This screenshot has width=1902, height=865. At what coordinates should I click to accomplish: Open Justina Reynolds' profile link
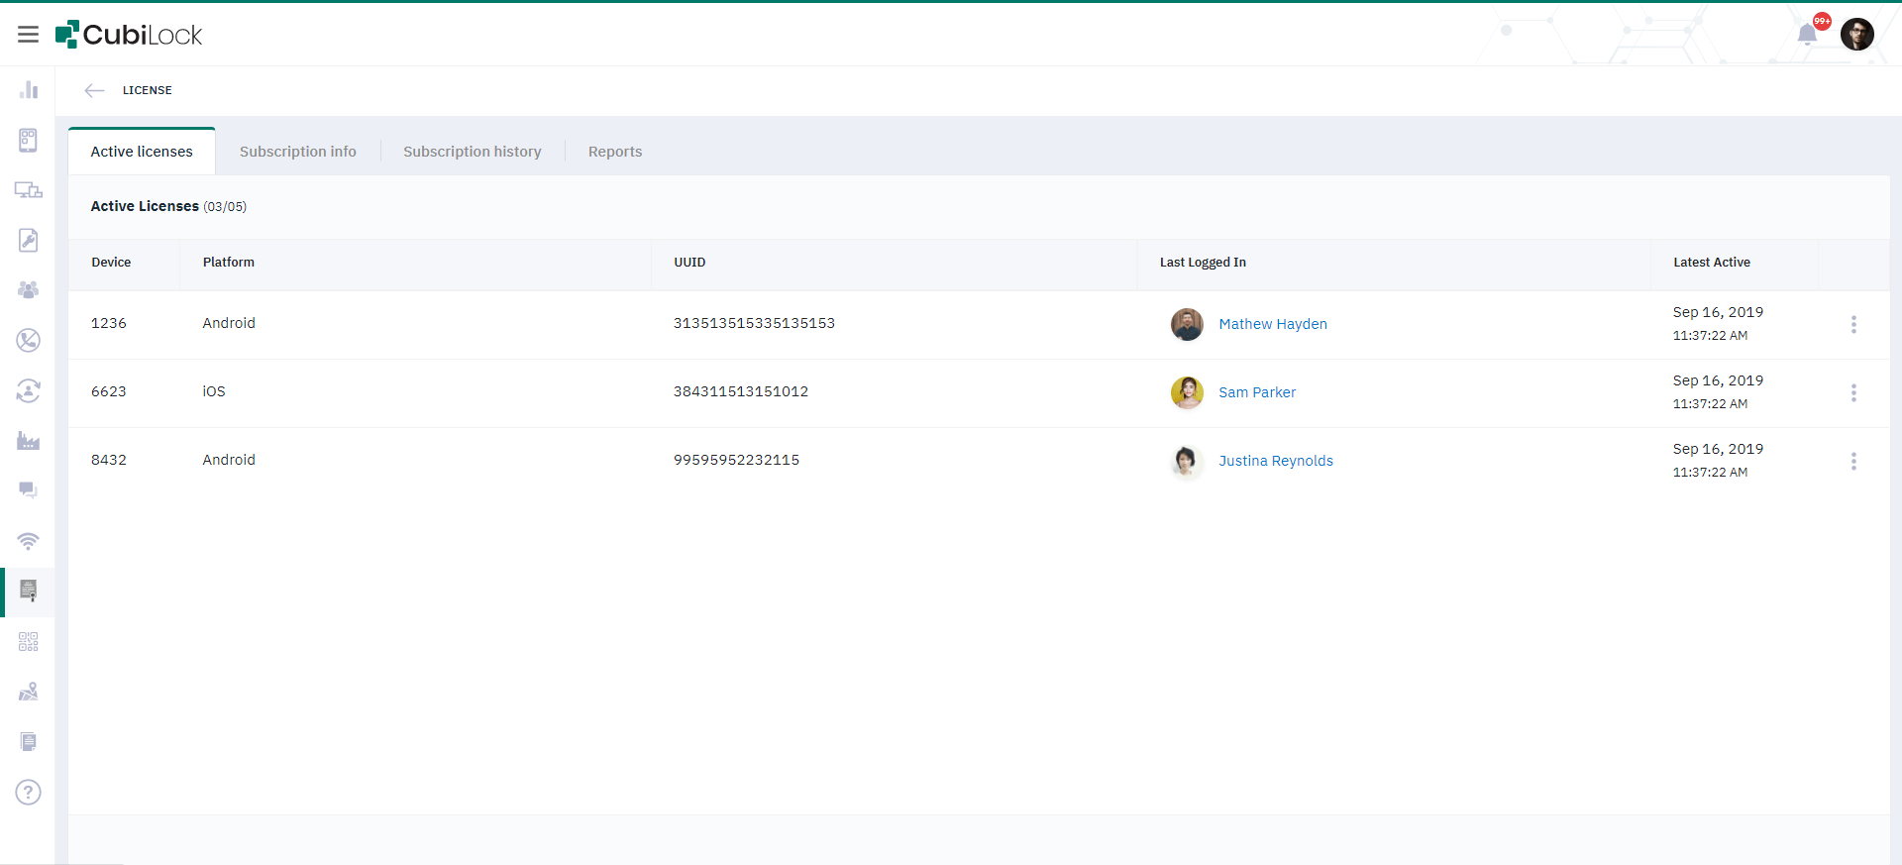[1275, 461]
